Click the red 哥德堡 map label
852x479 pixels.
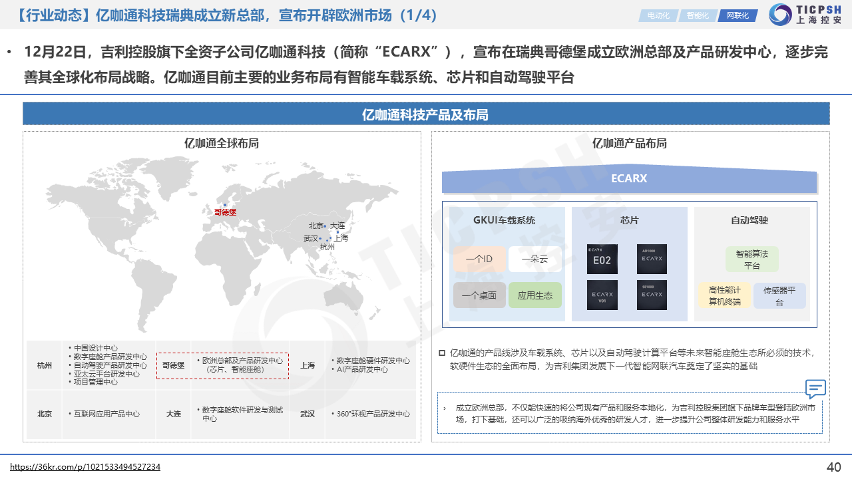[x=225, y=213]
